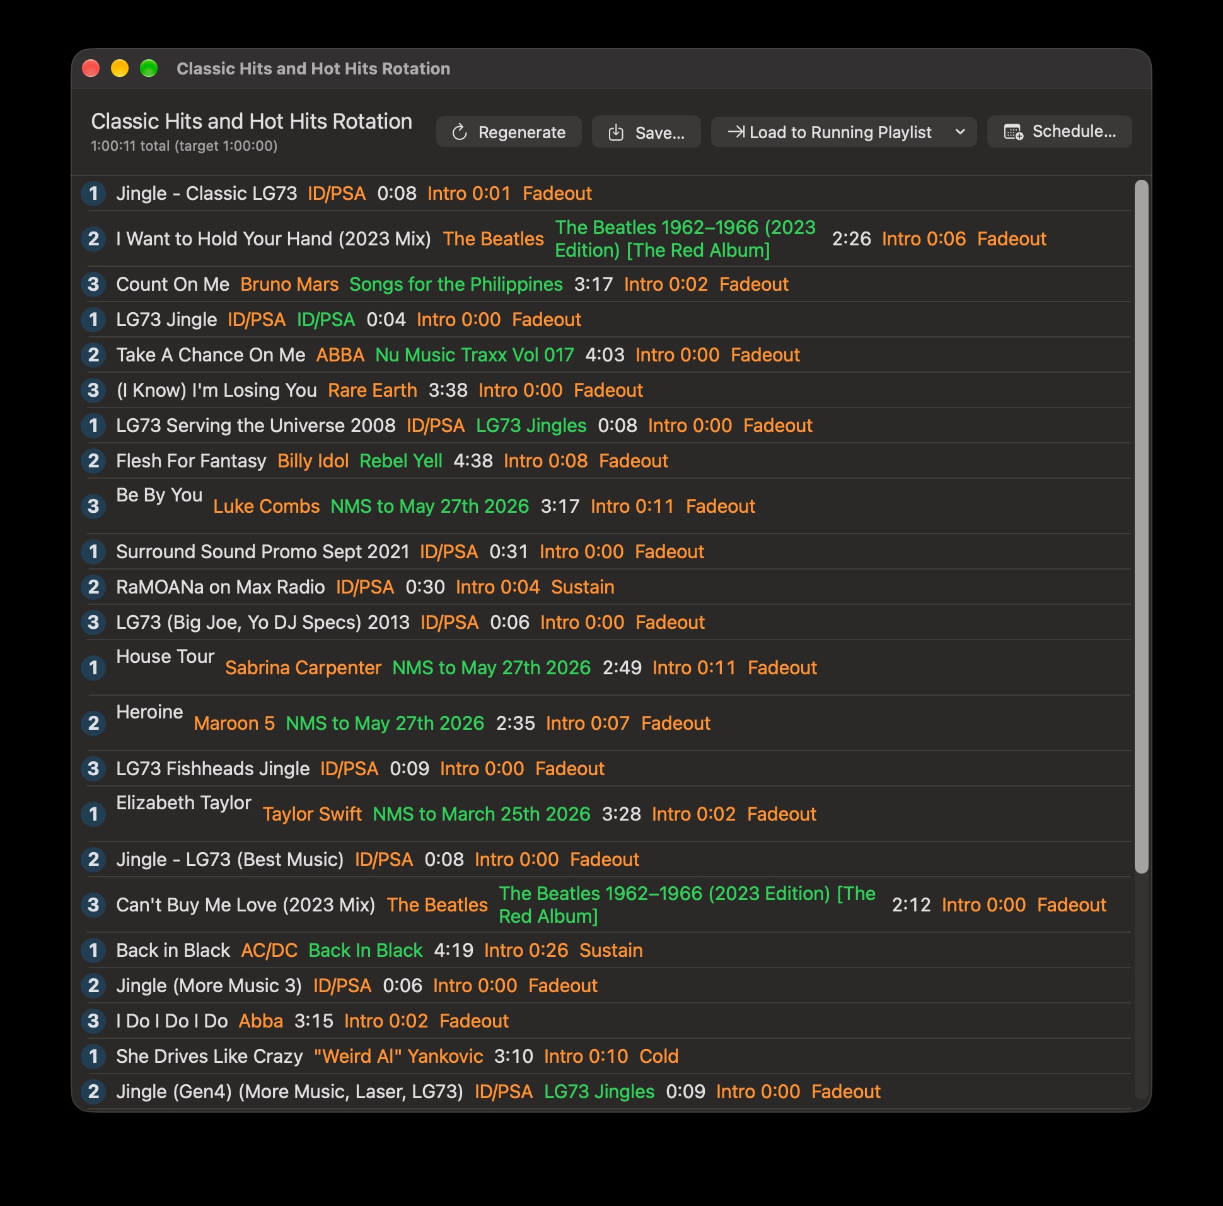Select Jingle (Gen4) (More Music, Laser, LG73) title
The height and width of the screenshot is (1206, 1223).
(290, 1092)
